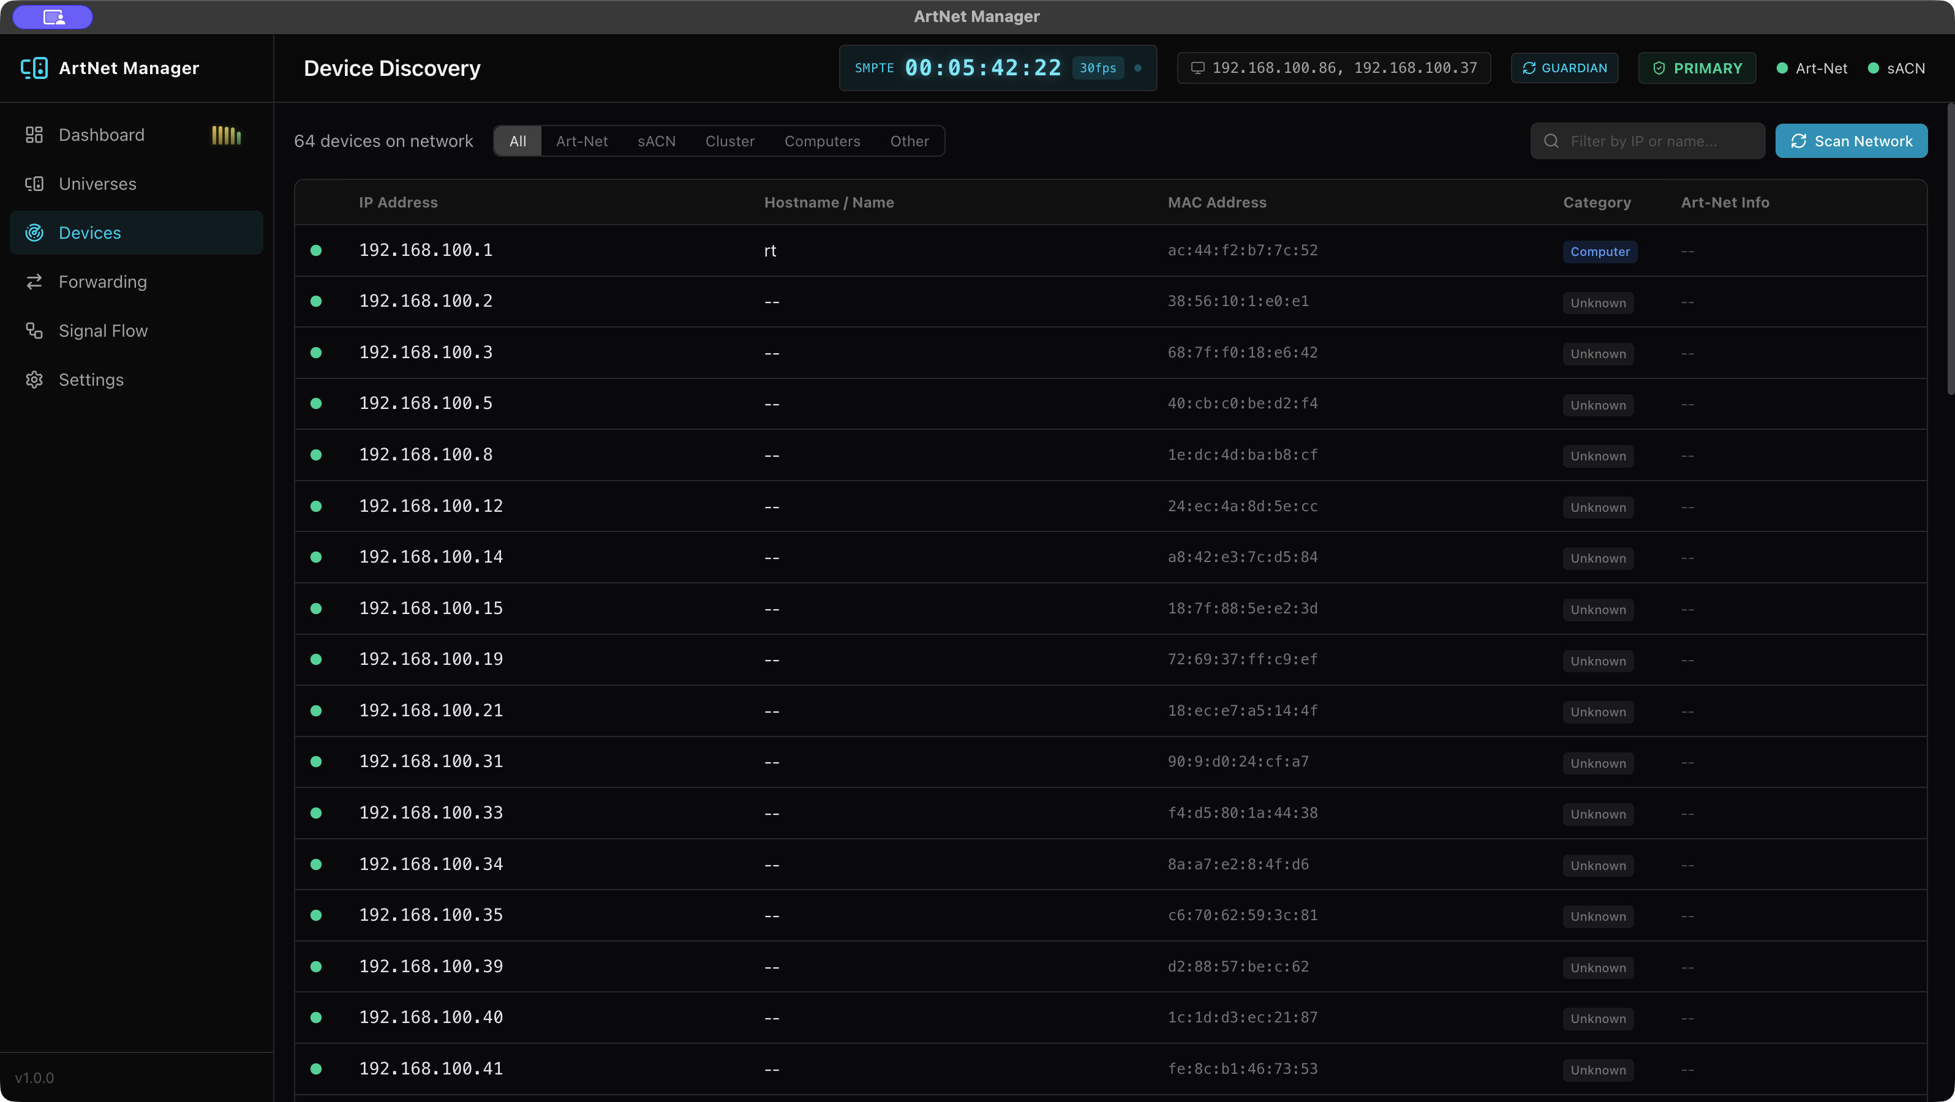Viewport: 1955px width, 1102px height.
Task: Click the MAC Address column header
Action: pyautogui.click(x=1216, y=203)
